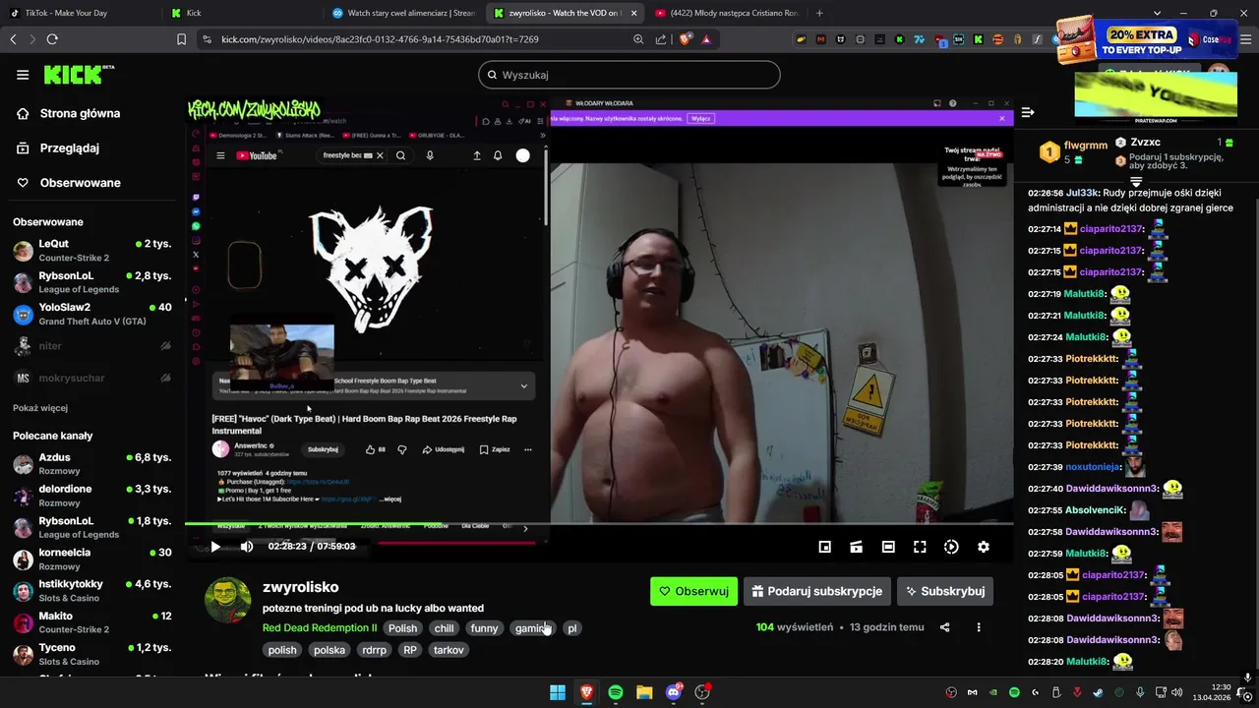Viewport: 1259px width, 708px height.
Task: Switch to TikTok - Make Your Day tab
Action: [79, 13]
